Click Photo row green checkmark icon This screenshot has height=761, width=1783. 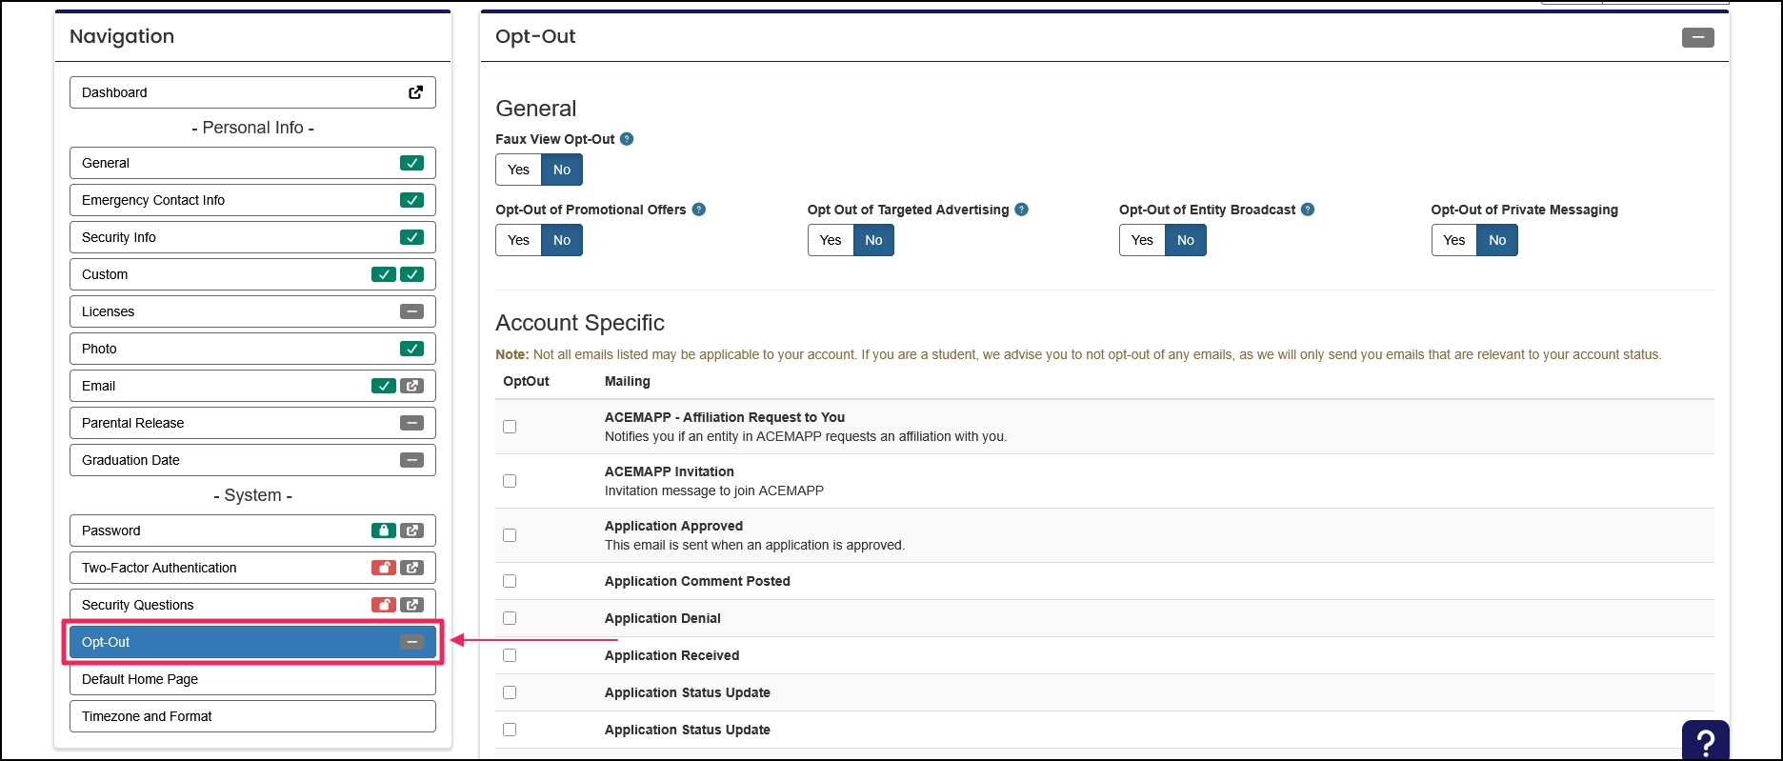tap(411, 349)
